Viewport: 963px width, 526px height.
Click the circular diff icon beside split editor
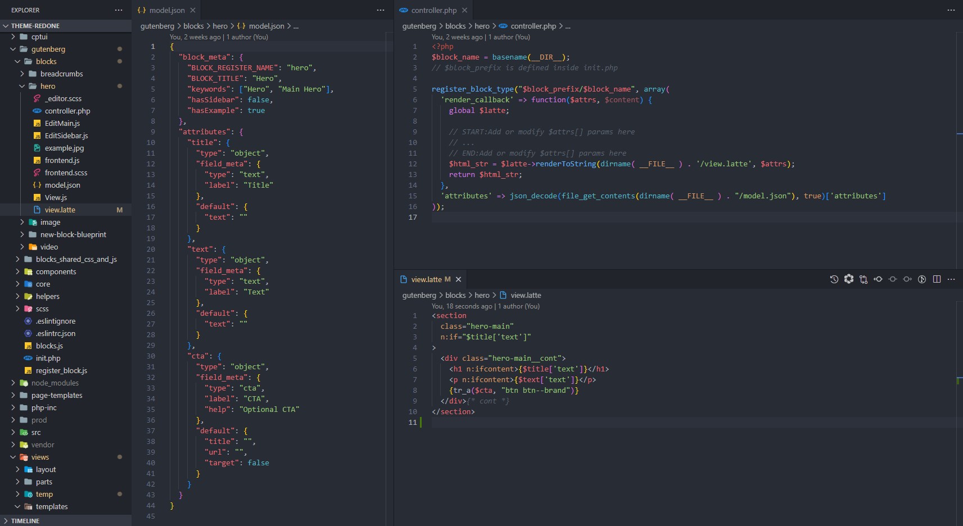pyautogui.click(x=922, y=279)
